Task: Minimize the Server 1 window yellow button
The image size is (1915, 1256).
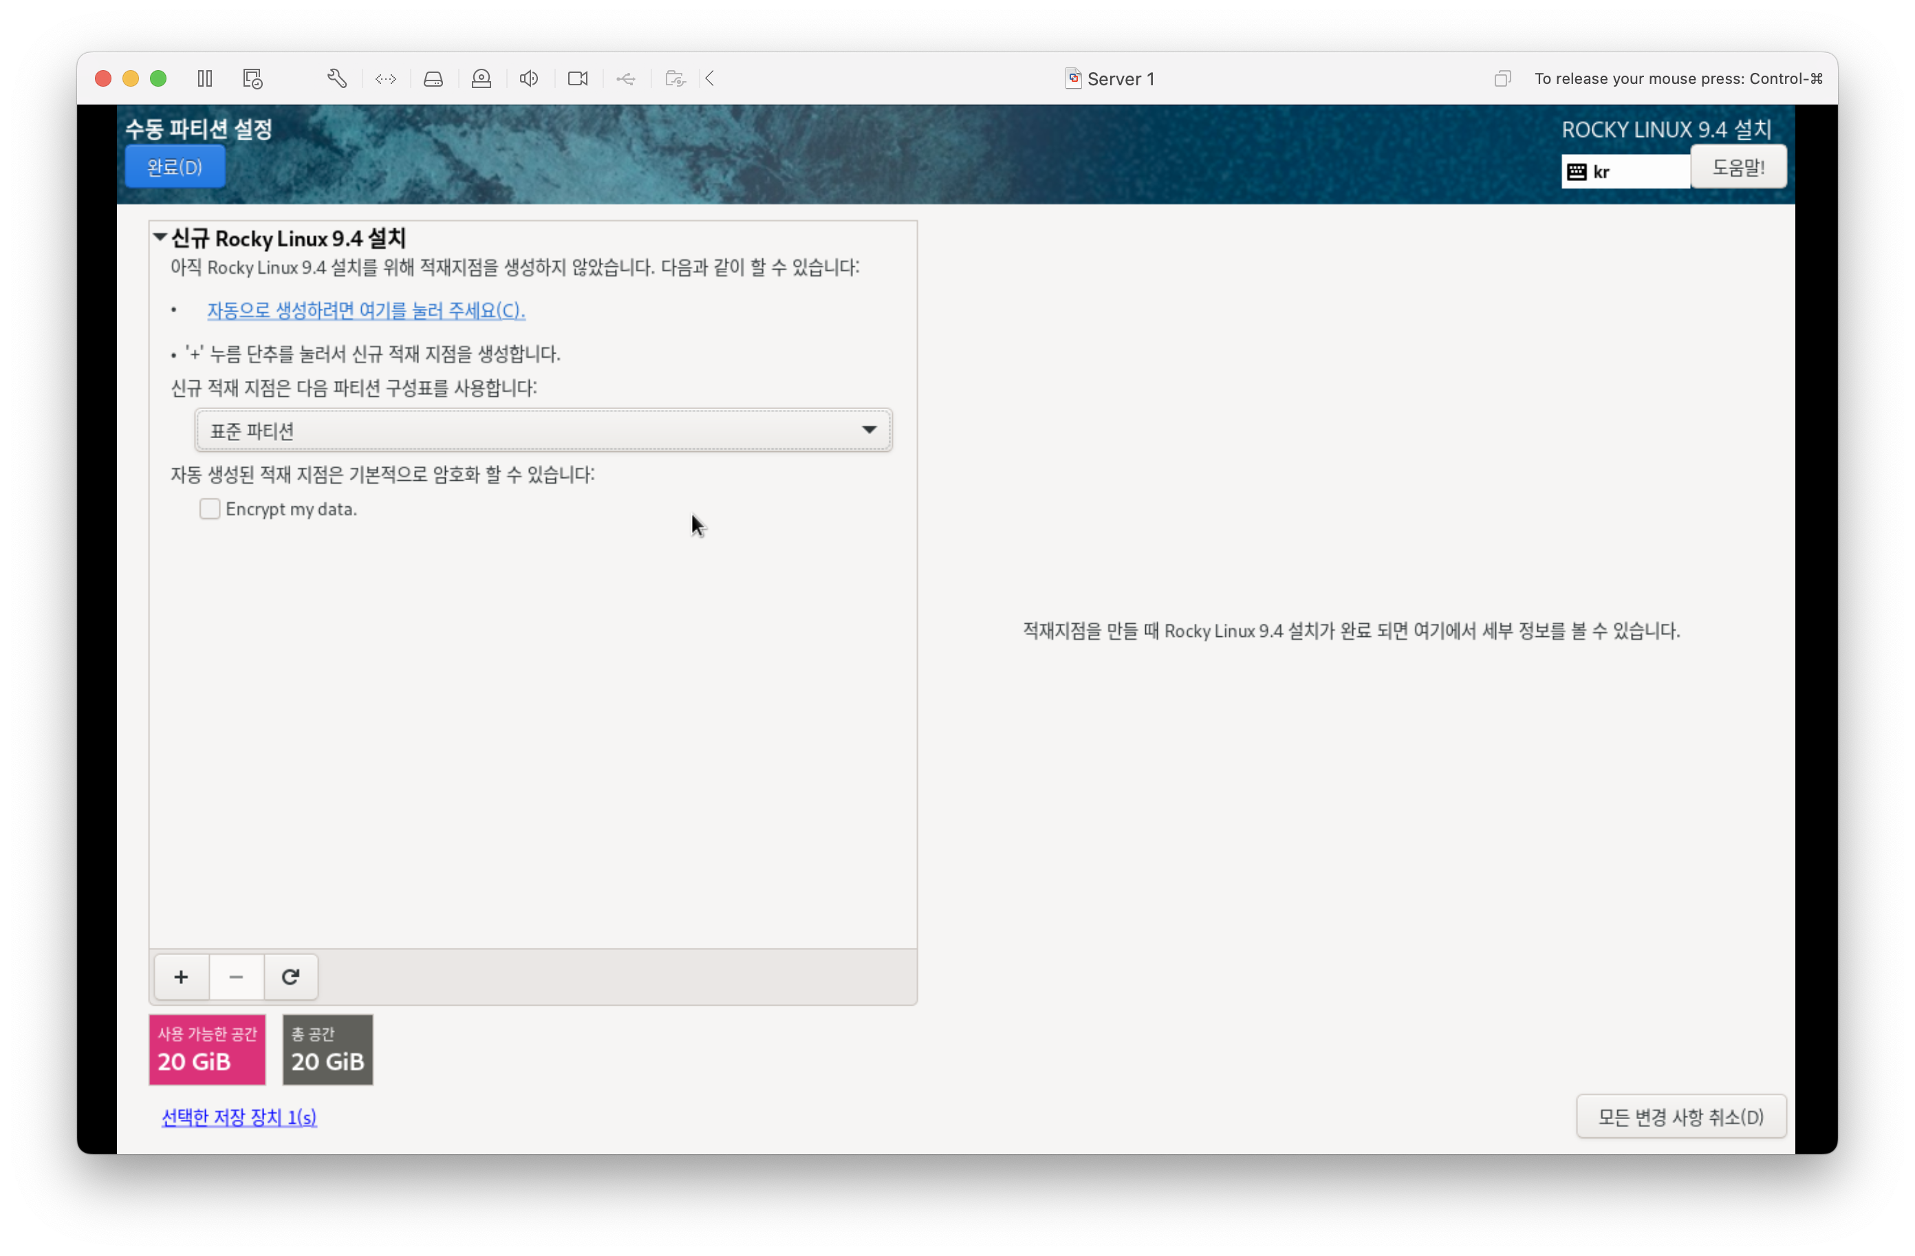Action: pos(130,78)
